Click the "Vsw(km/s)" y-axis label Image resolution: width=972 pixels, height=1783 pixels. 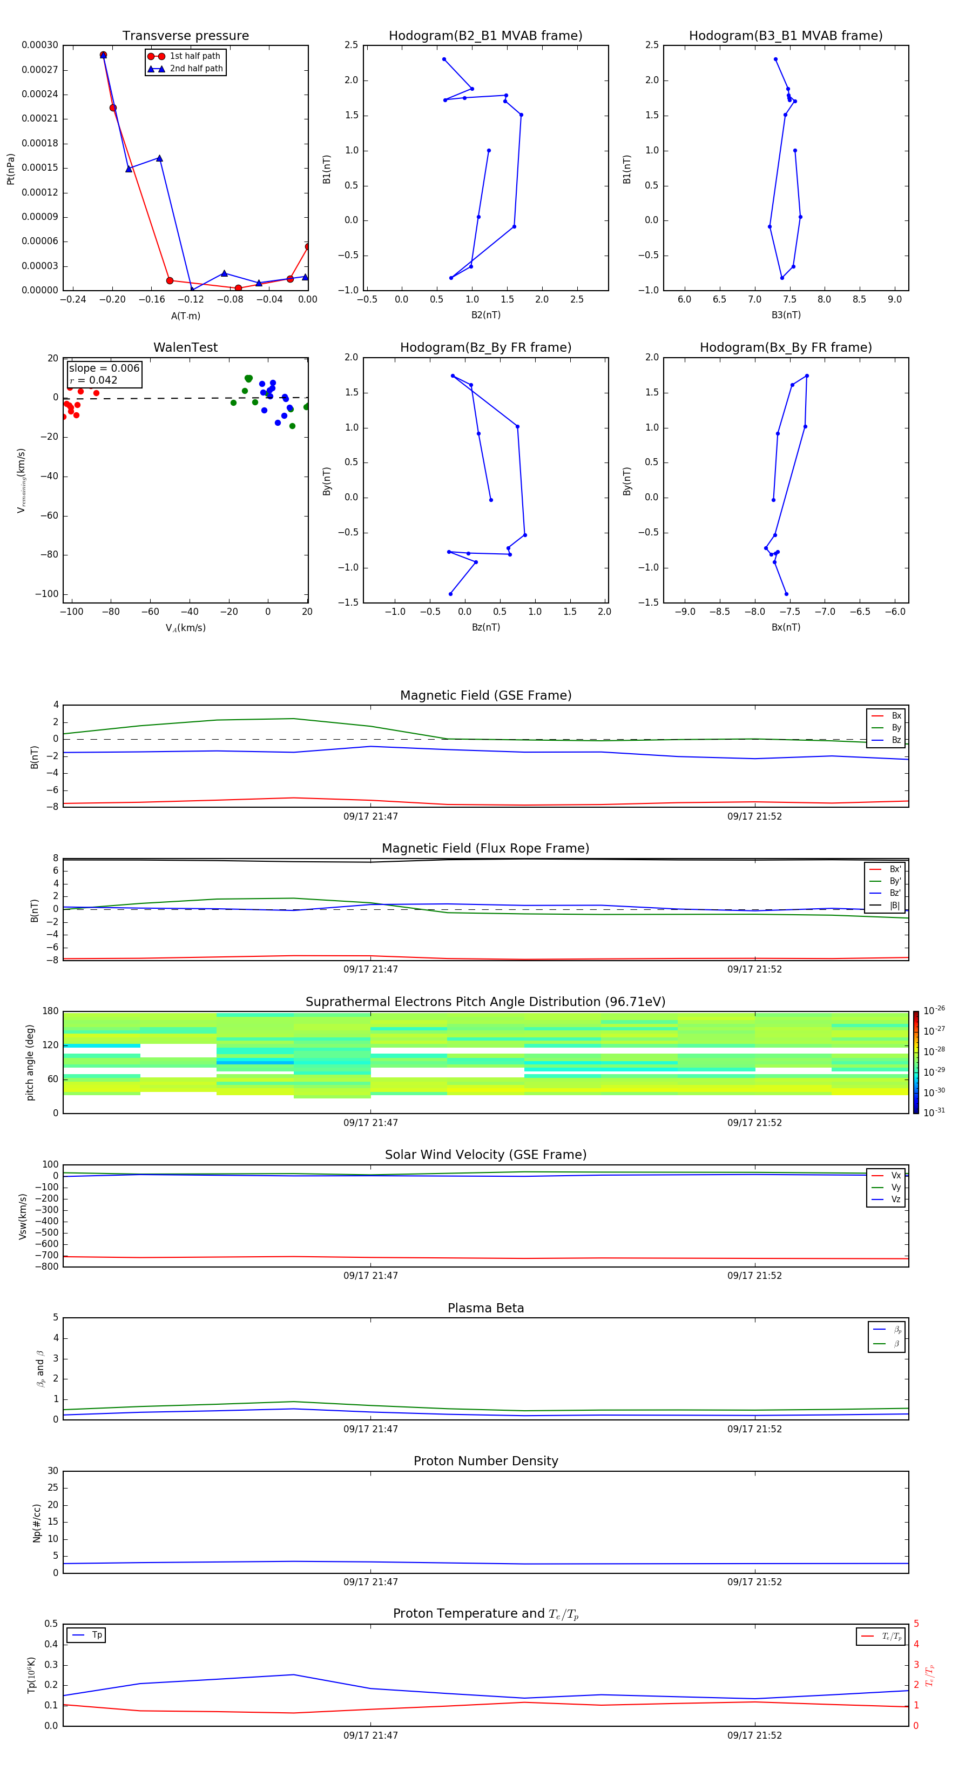pos(22,1216)
